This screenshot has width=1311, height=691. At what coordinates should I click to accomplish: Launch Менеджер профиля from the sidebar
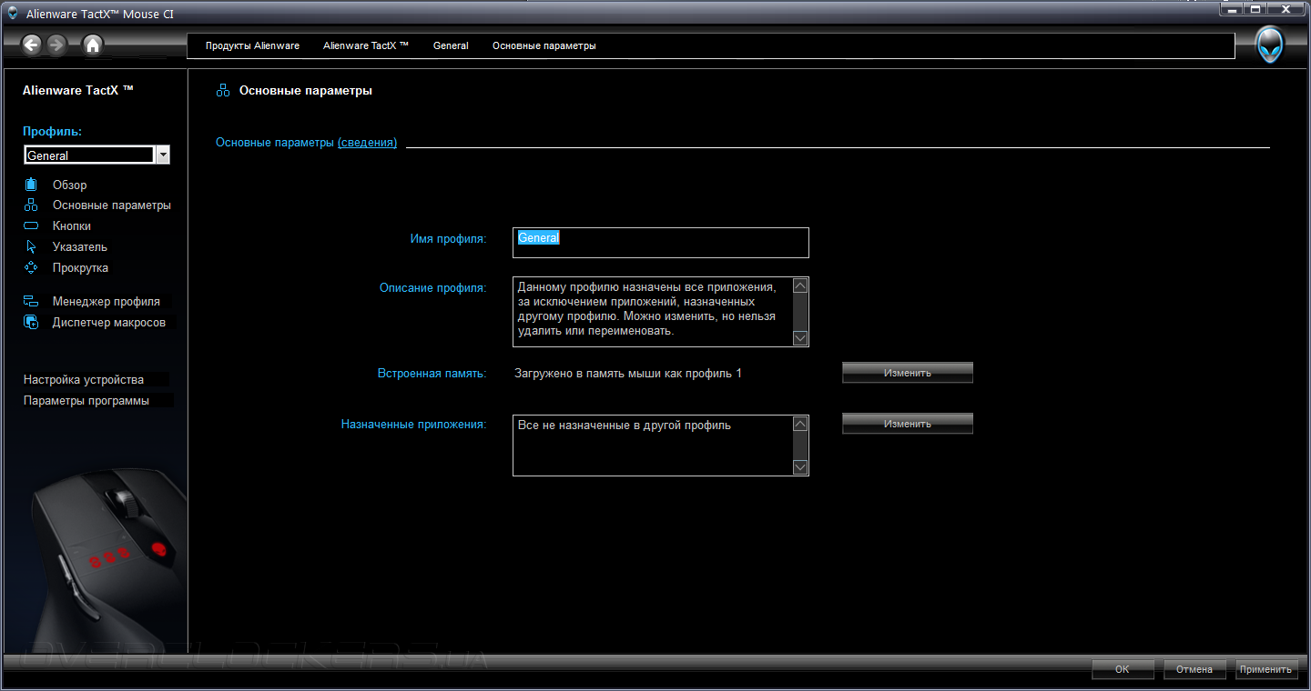[x=106, y=301]
